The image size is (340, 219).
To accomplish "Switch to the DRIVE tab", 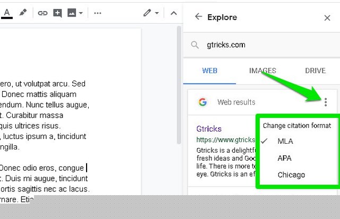I will 315,71.
